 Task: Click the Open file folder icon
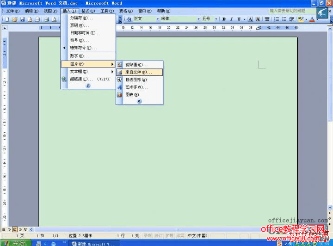point(14,19)
